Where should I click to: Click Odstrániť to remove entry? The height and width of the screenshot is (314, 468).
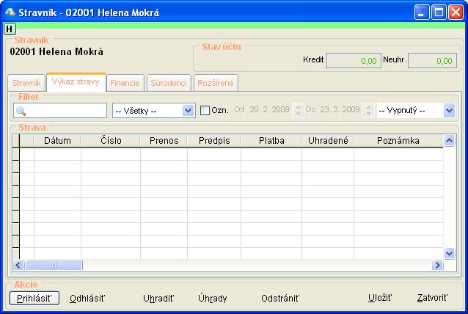point(280,298)
